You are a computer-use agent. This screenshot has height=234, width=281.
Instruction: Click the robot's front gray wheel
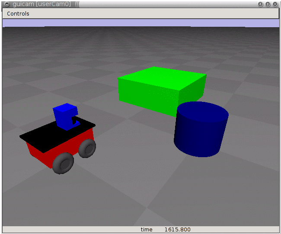pos(64,163)
